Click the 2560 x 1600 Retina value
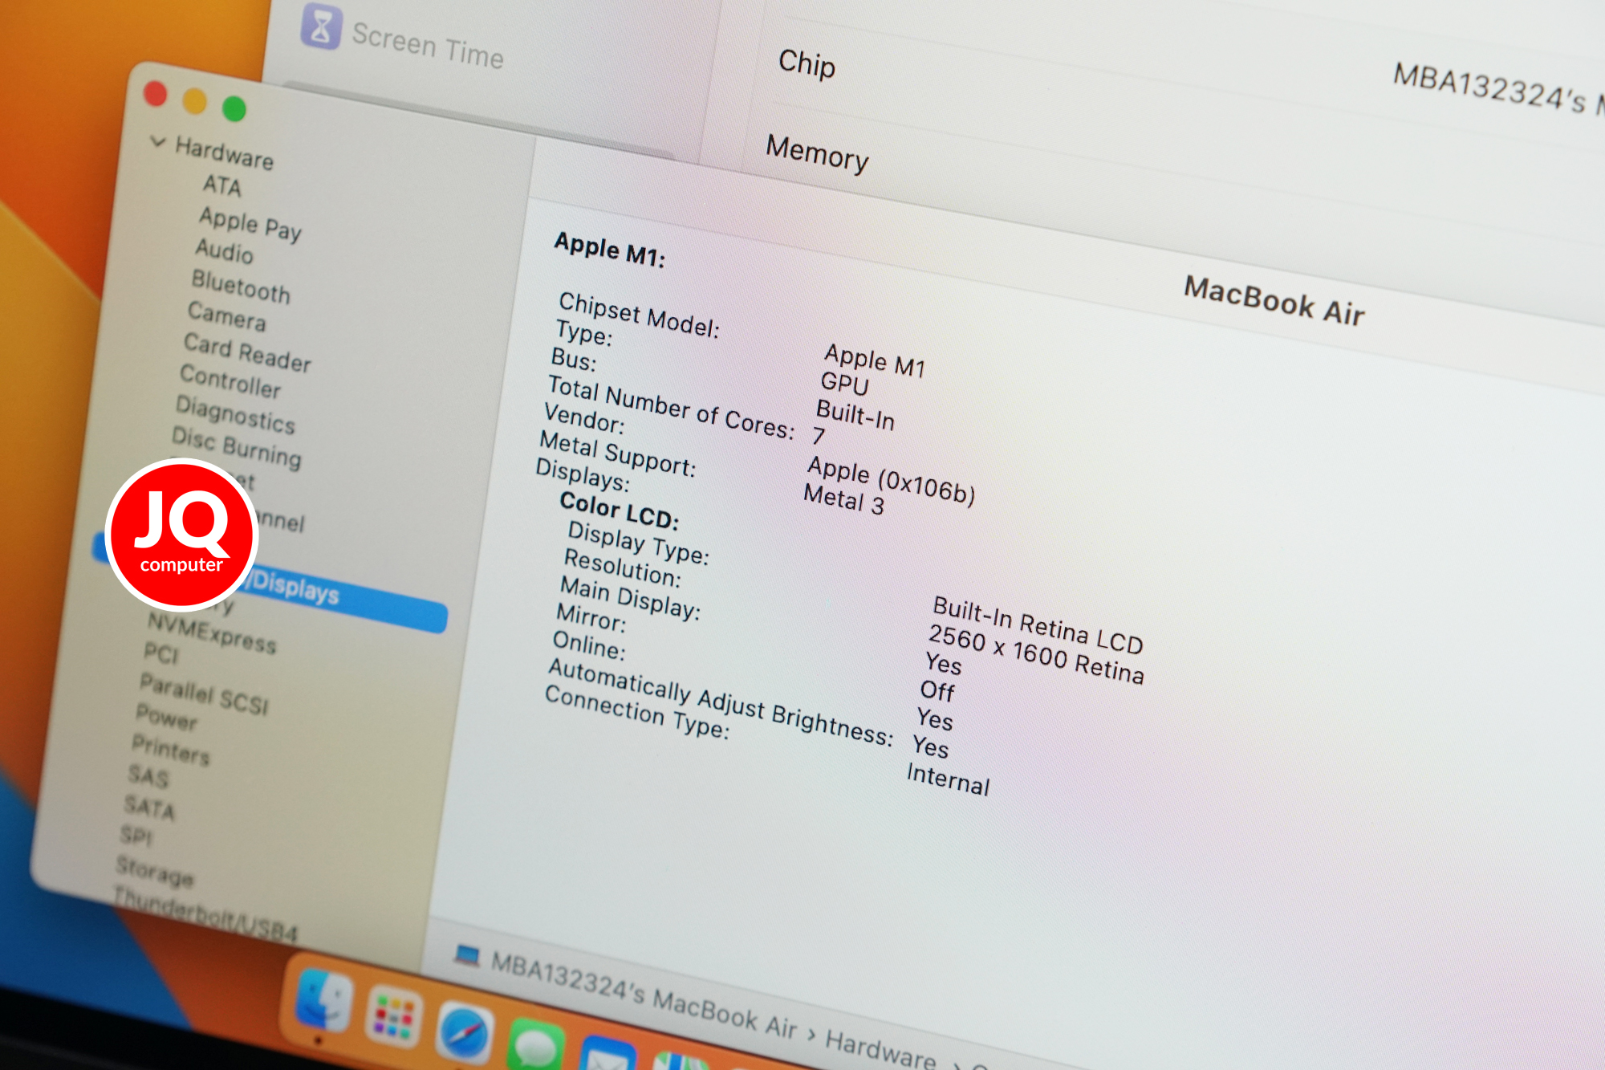 [1037, 654]
